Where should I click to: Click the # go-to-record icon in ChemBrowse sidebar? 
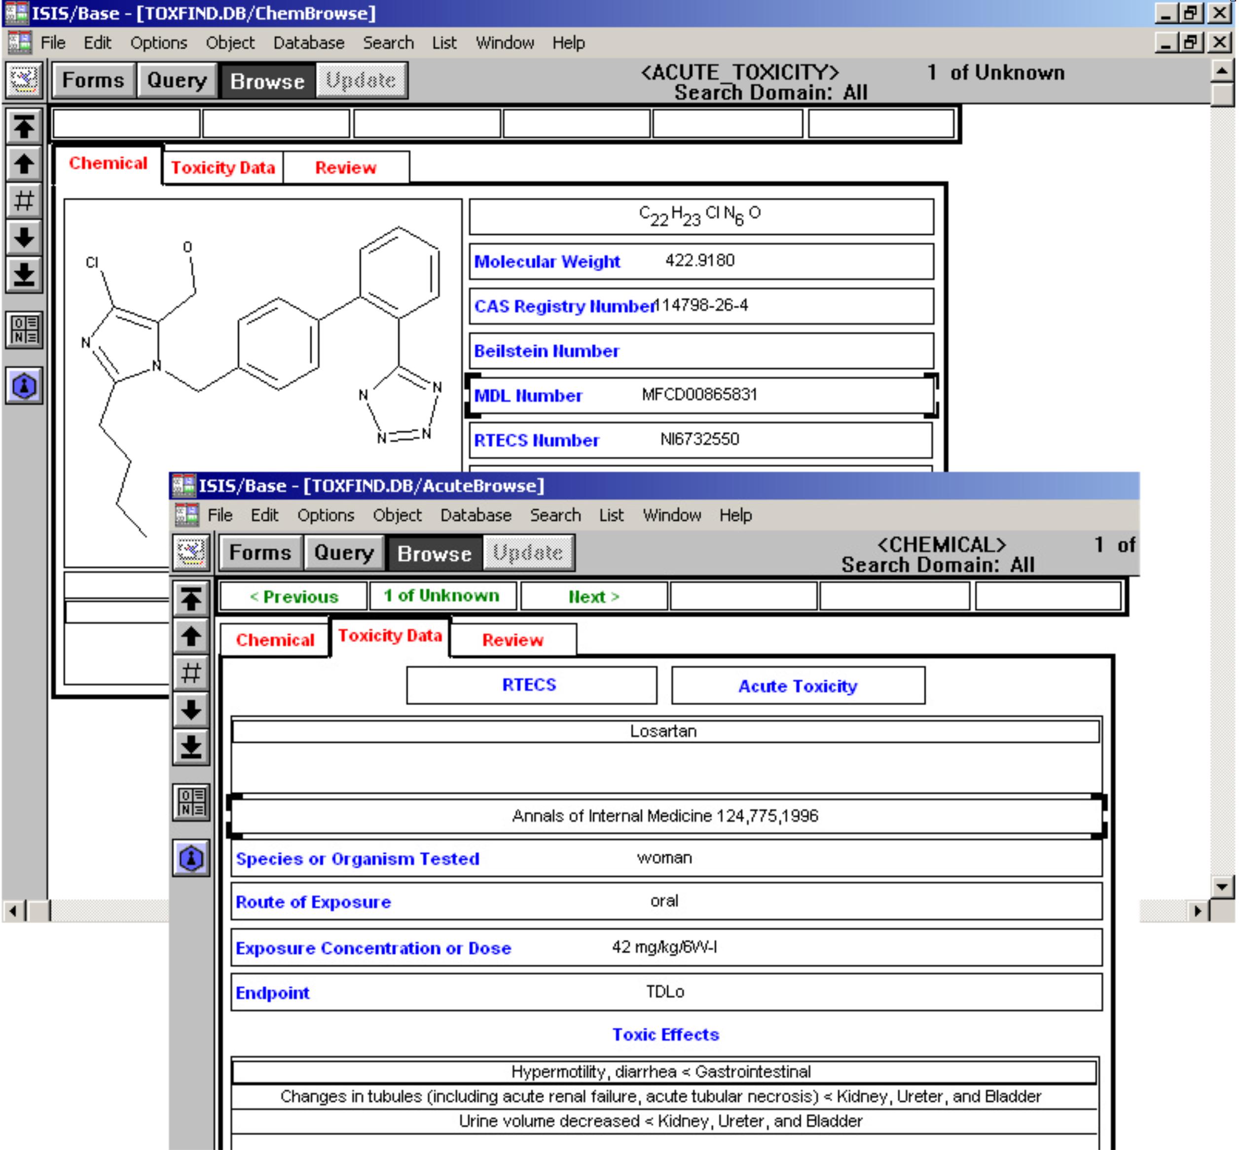(24, 200)
